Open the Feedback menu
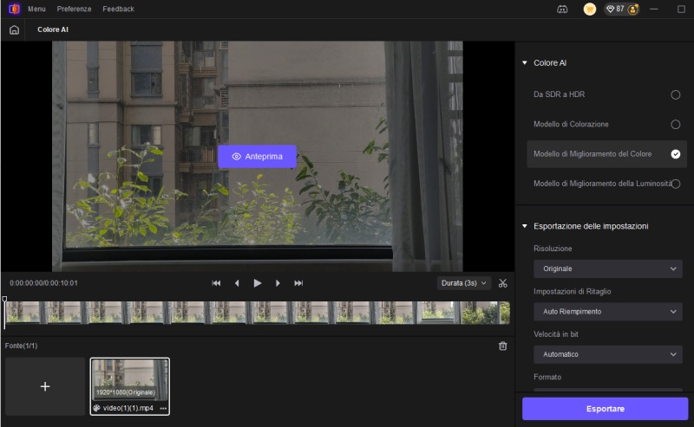Screen dimensions: 694x427 click(x=118, y=9)
